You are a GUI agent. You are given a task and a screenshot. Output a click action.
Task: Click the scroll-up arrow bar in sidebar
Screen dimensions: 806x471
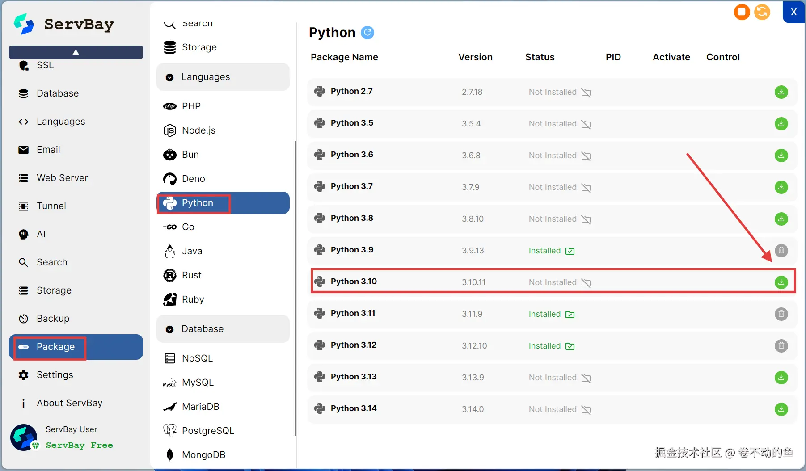click(x=76, y=52)
